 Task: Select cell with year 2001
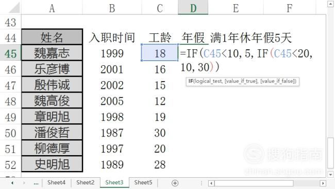coord(112,69)
